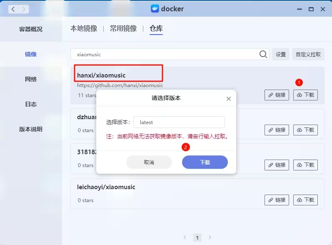Click the 请选择版本 dialog title
This screenshot has width=332, height=245.
click(166, 98)
